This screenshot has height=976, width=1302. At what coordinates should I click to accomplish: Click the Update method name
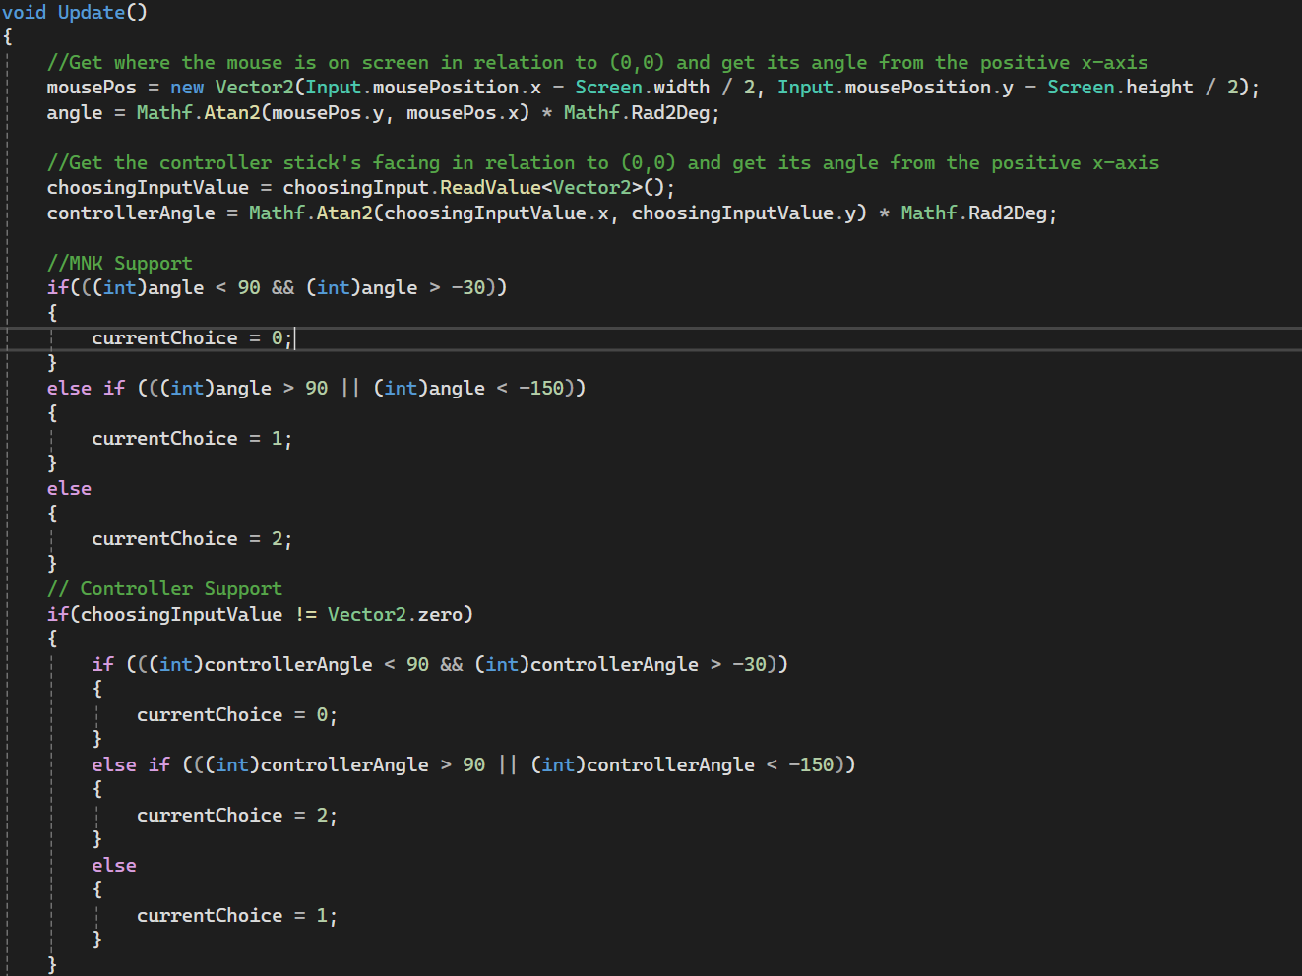[91, 12]
